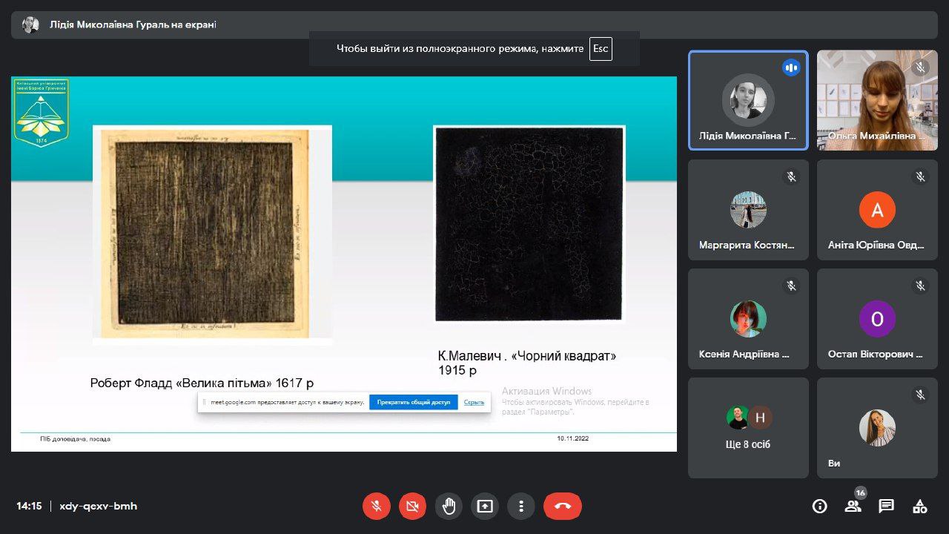Open the chat panel icon

coord(886,506)
